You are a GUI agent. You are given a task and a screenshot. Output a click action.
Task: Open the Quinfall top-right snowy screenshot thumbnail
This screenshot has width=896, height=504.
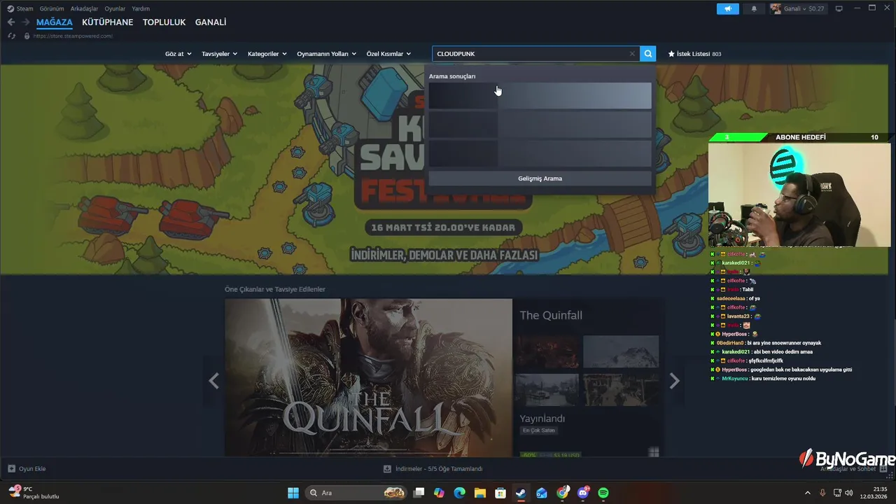[x=621, y=352]
